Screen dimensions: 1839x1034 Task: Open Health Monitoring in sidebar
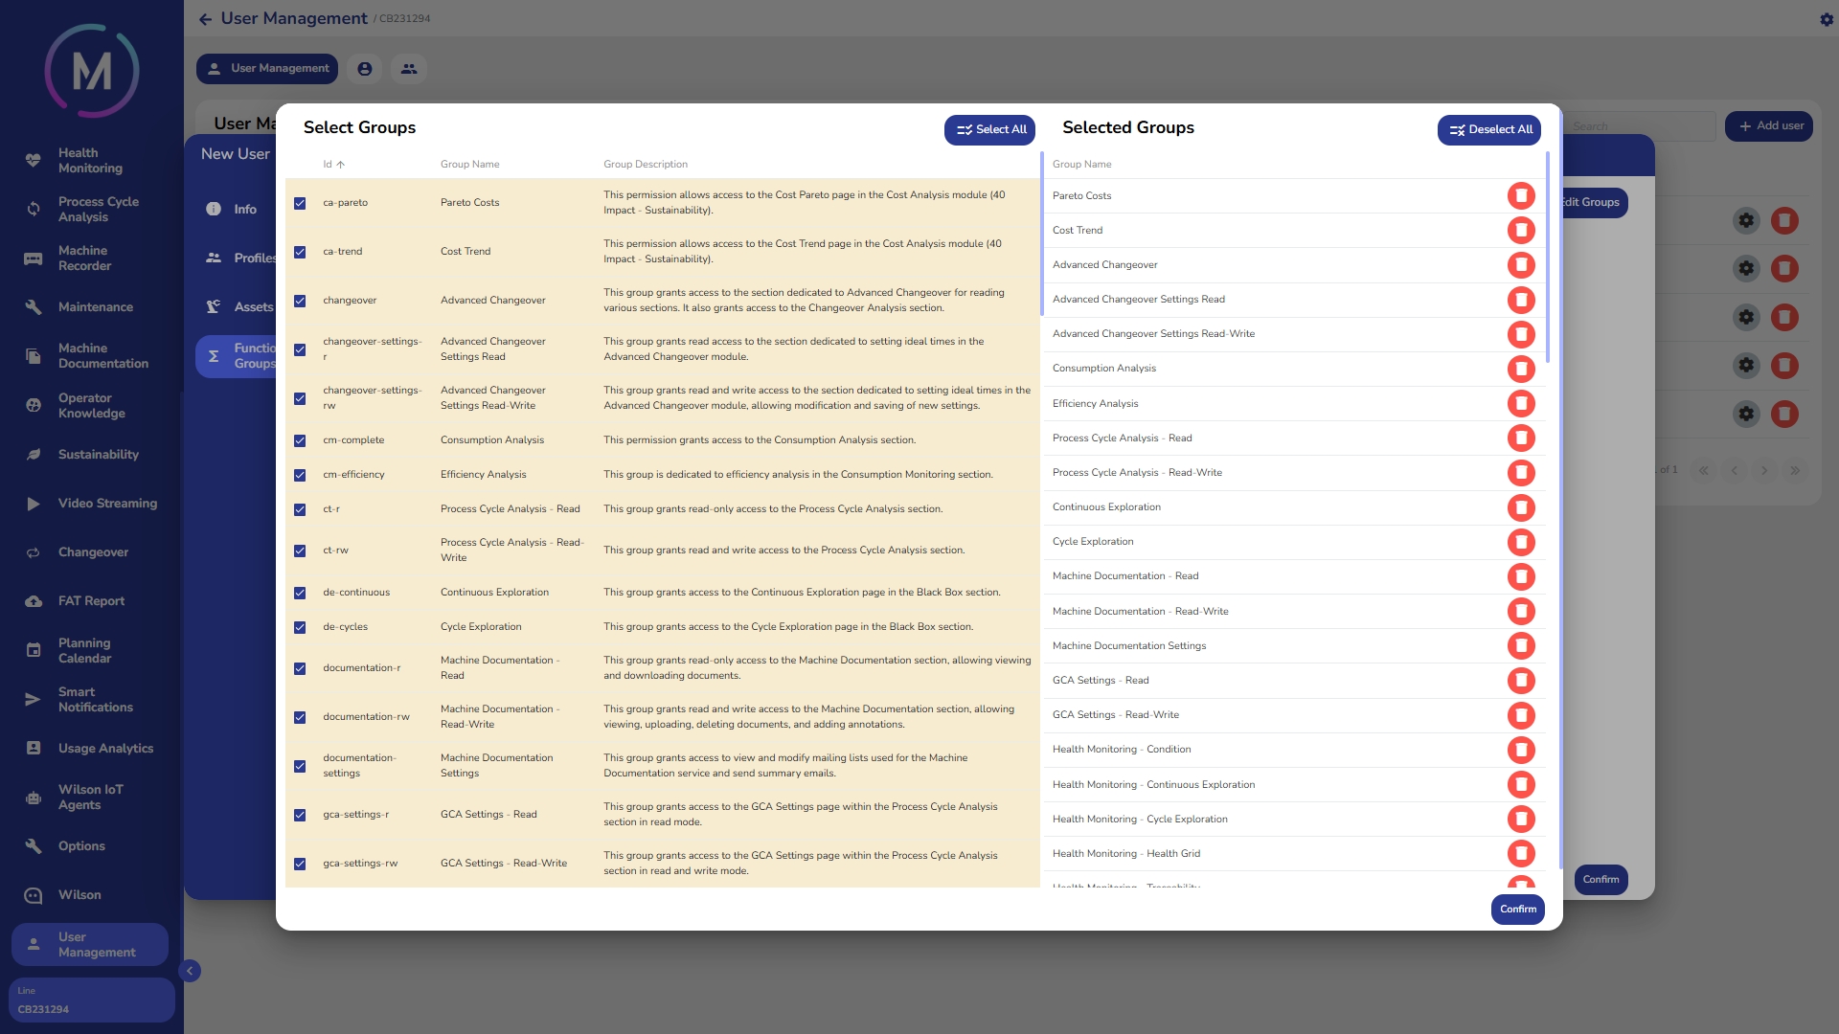[90, 161]
